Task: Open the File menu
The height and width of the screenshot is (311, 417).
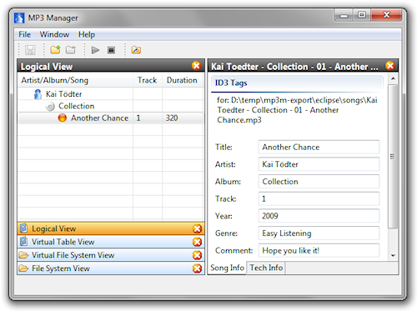Action: (x=24, y=34)
